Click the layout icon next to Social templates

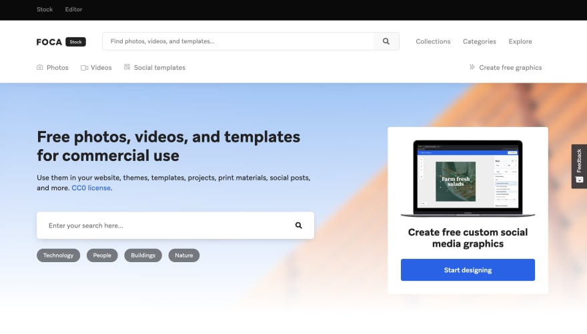pyautogui.click(x=127, y=67)
